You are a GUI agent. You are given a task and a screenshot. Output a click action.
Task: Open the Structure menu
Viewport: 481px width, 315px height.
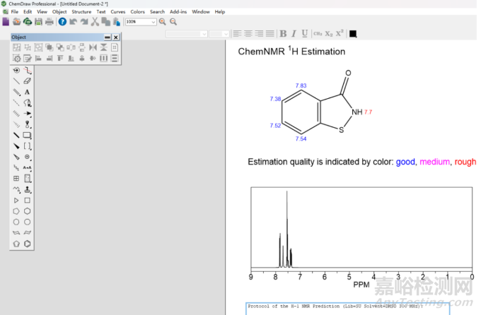point(81,12)
